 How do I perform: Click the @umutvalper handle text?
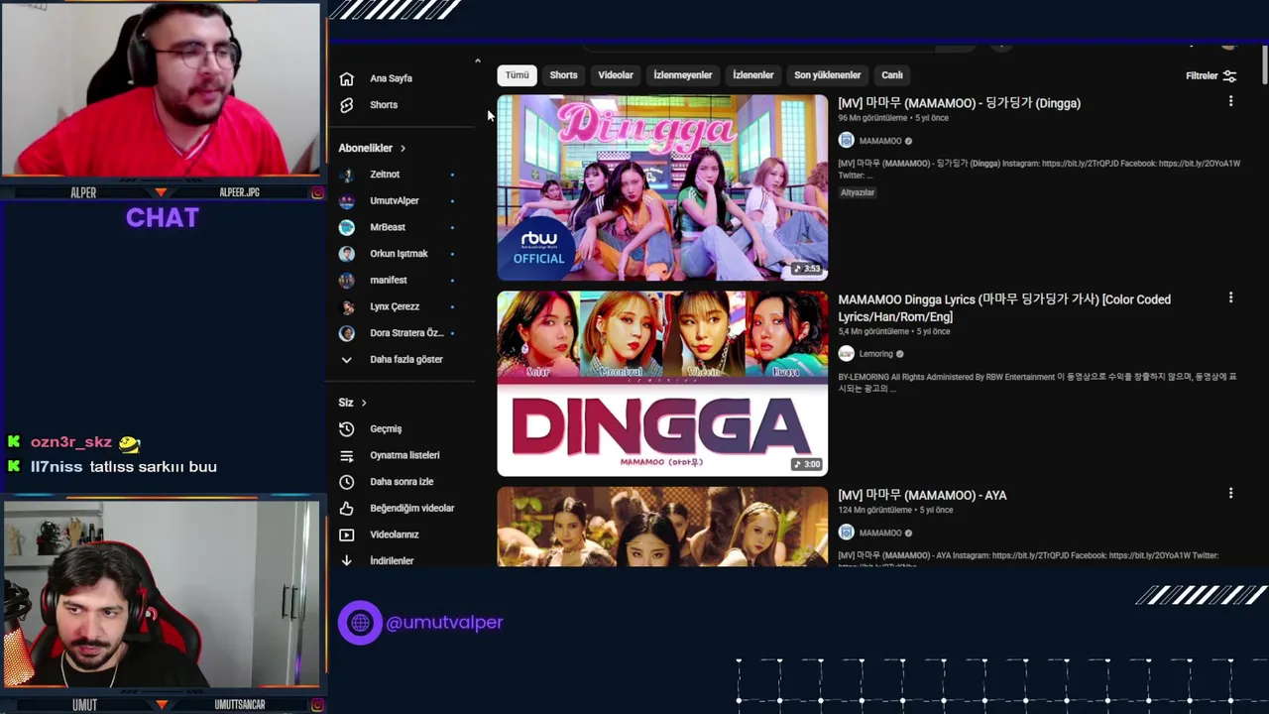click(444, 623)
